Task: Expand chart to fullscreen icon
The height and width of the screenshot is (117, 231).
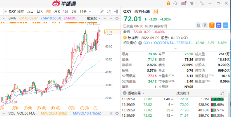Action: (109, 11)
